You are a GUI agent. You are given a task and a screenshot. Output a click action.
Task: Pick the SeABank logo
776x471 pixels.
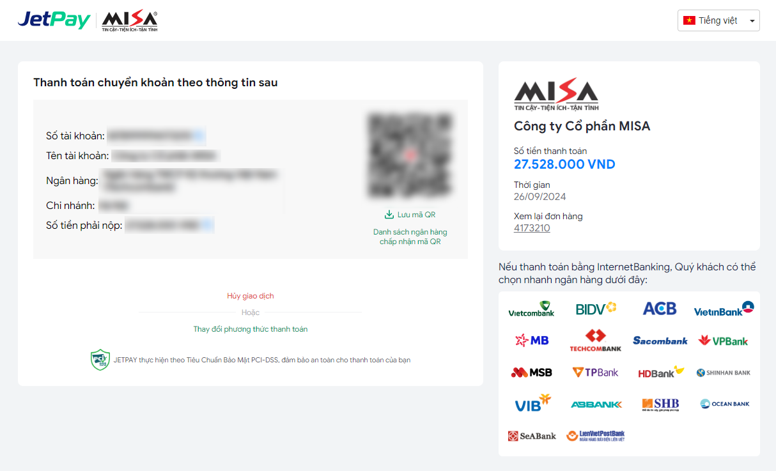click(x=532, y=436)
